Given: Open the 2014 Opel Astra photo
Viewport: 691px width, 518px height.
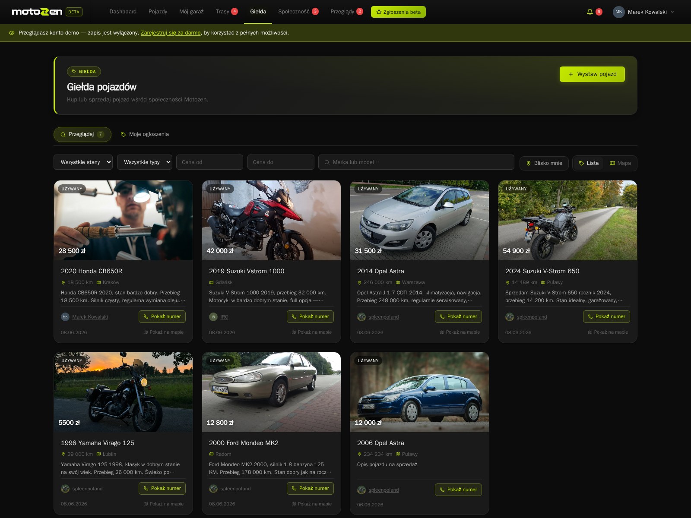Looking at the screenshot, I should pyautogui.click(x=419, y=220).
